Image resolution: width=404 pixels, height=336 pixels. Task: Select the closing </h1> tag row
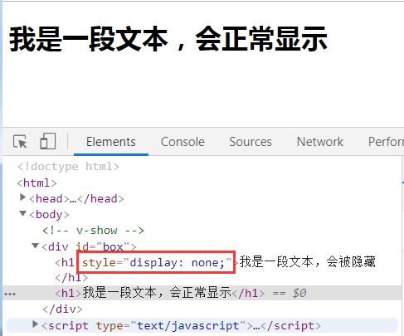pos(71,277)
